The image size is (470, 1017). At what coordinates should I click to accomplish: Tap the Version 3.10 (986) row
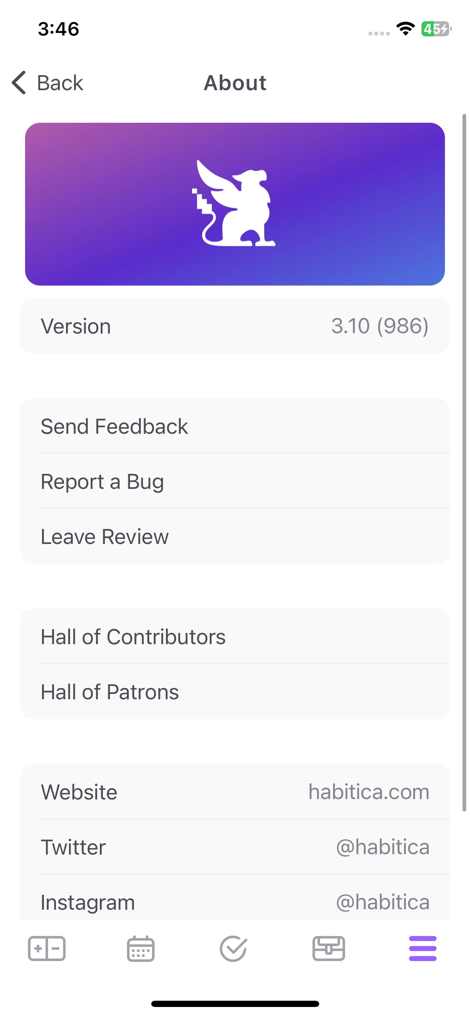click(x=235, y=326)
